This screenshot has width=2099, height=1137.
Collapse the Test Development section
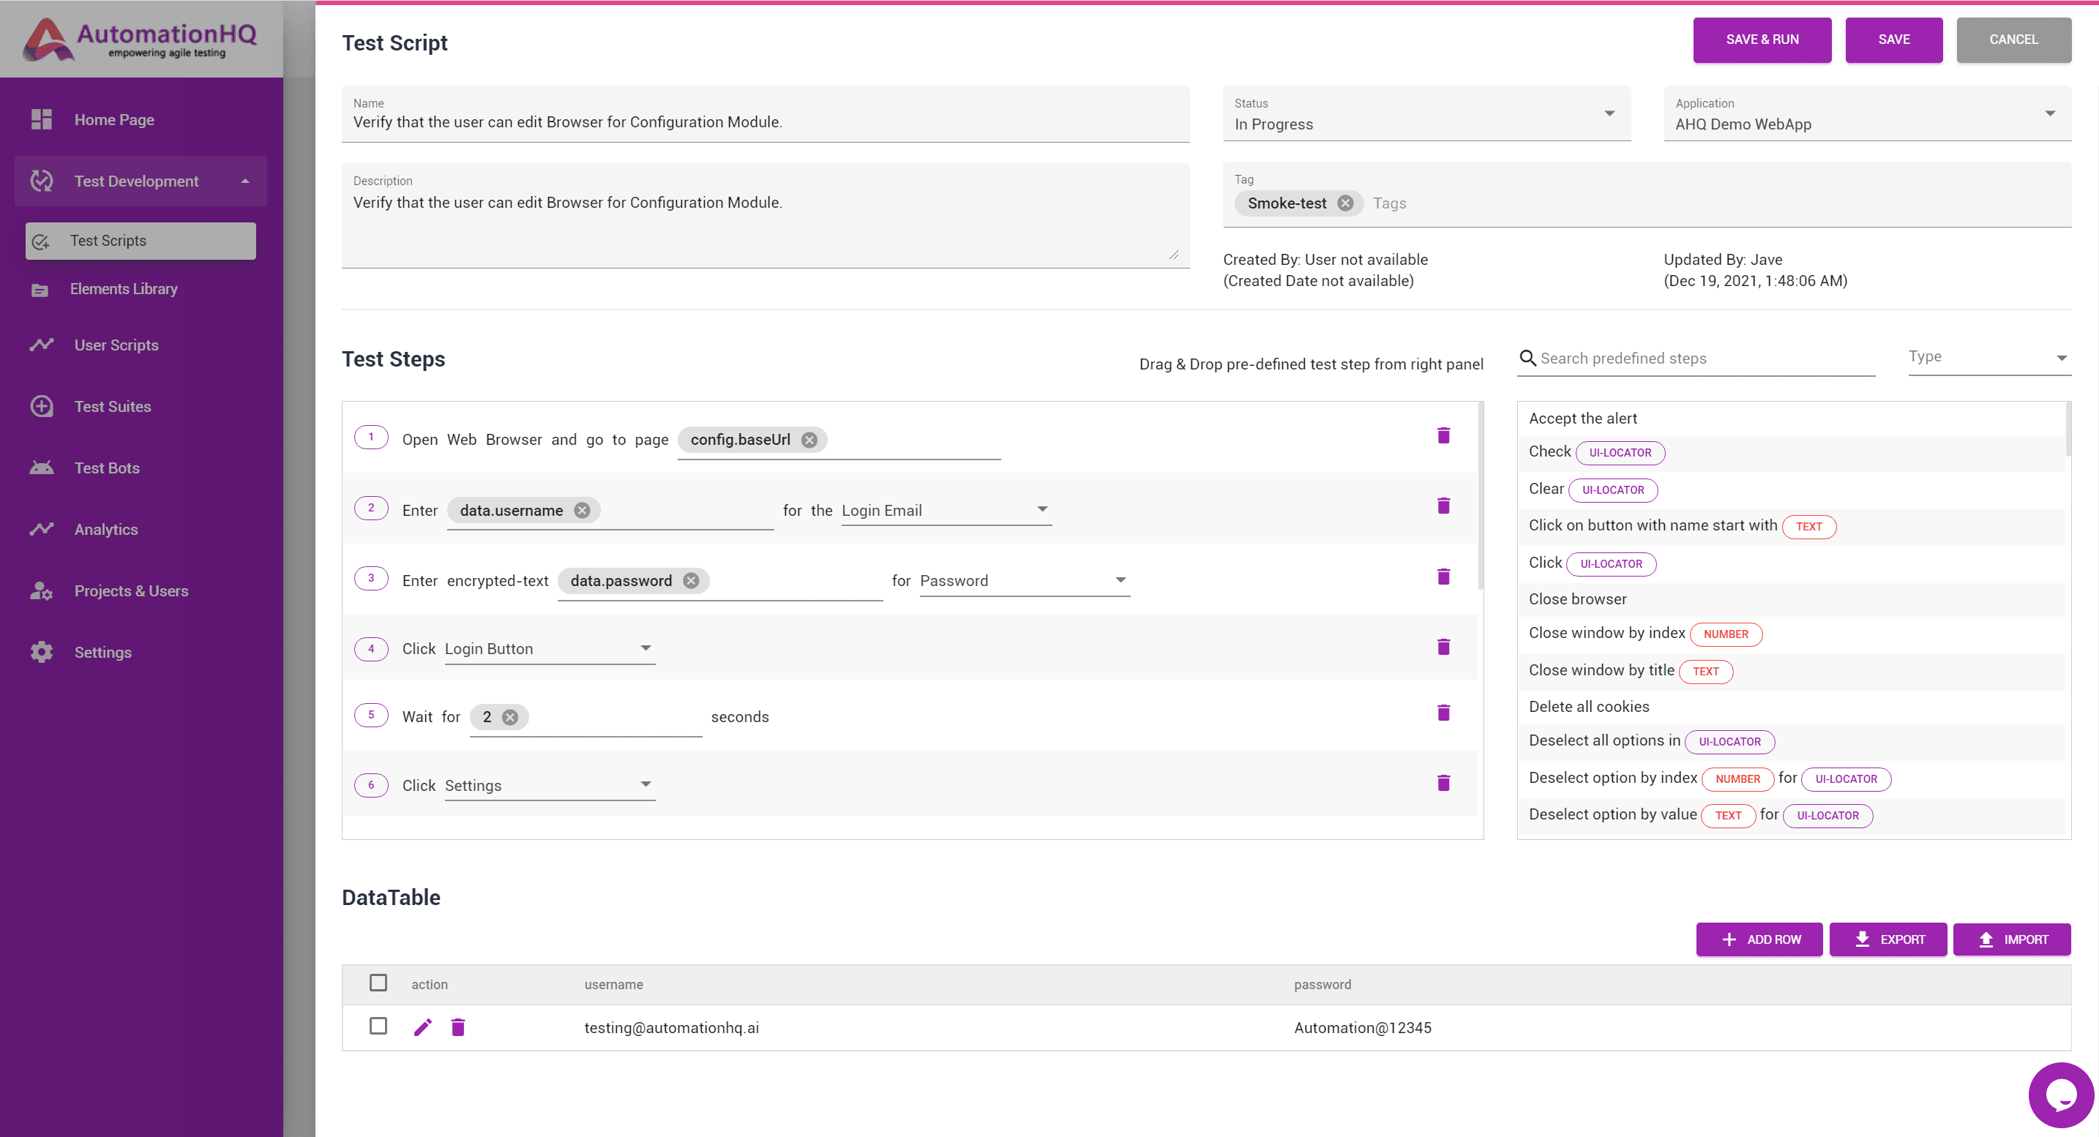click(x=245, y=181)
